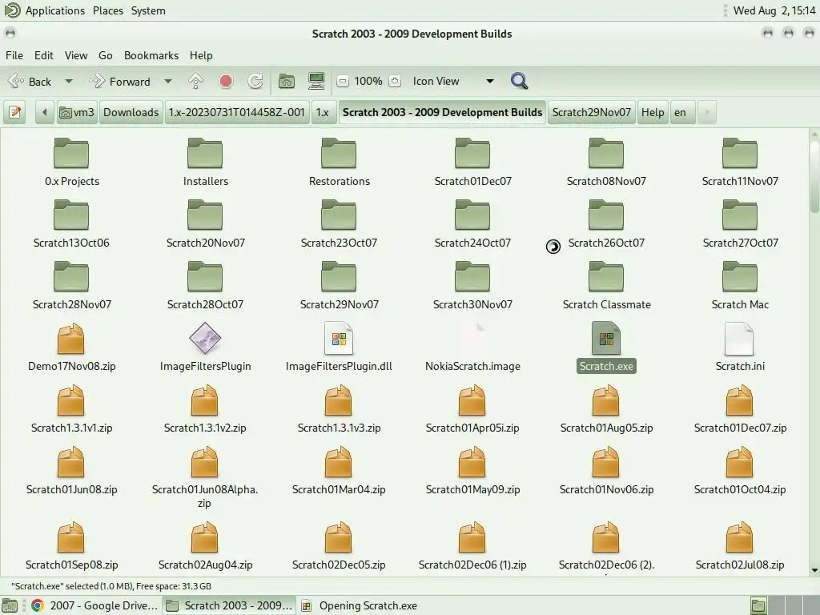Go to the Help path button
Viewport: 820px width, 615px height.
653,112
